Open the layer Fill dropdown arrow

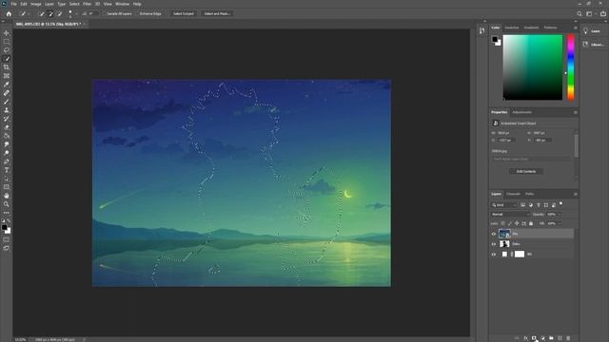[560, 223]
